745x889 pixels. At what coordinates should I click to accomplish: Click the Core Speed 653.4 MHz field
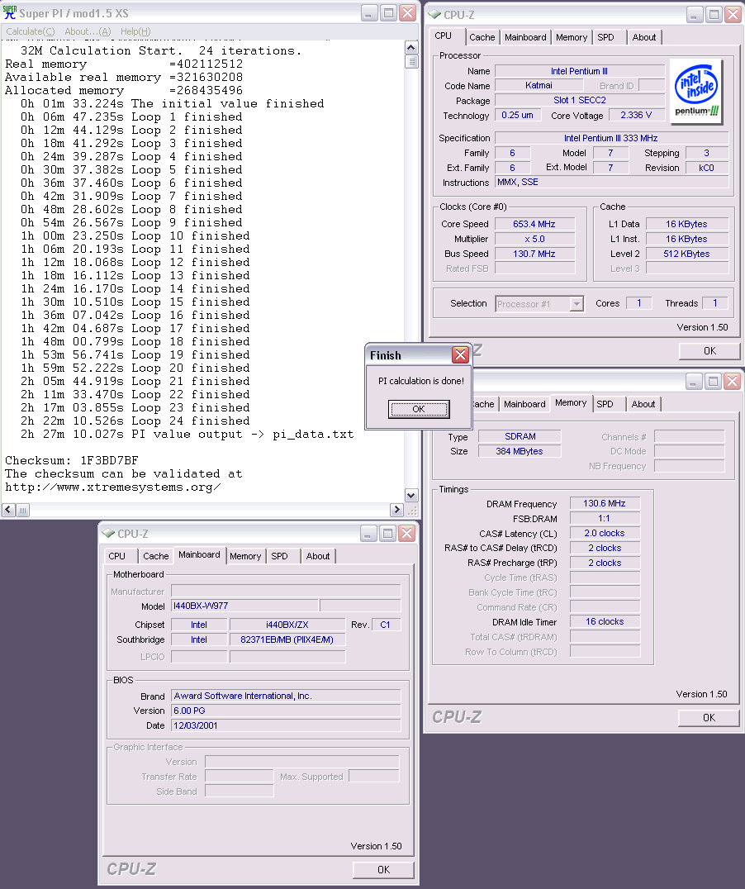click(x=534, y=224)
